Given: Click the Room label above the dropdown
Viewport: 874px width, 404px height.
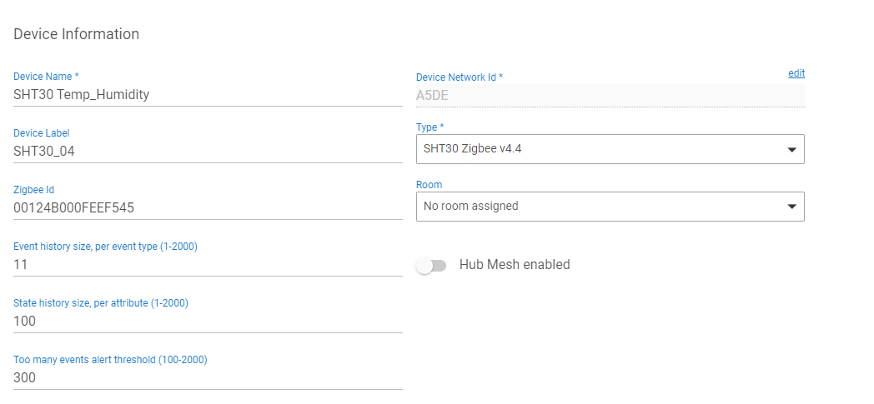Looking at the screenshot, I should (x=429, y=184).
